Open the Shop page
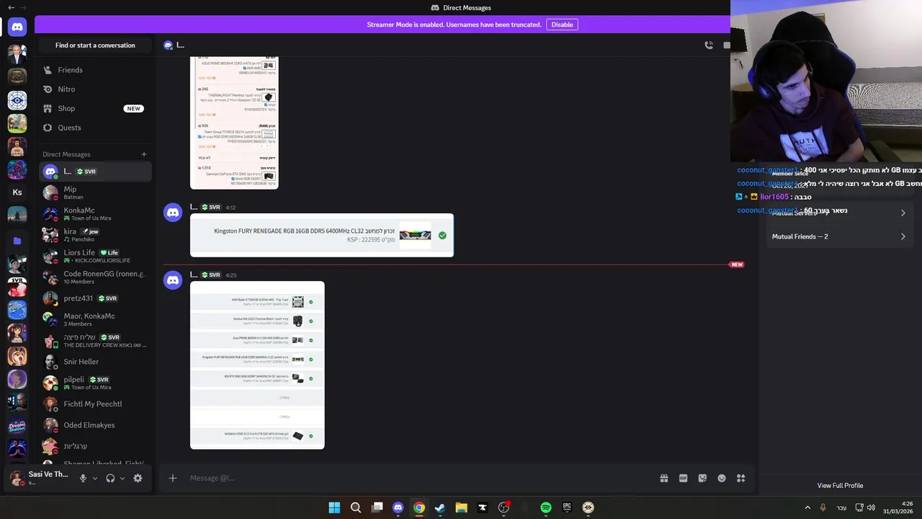Image resolution: width=922 pixels, height=519 pixels. (x=95, y=108)
